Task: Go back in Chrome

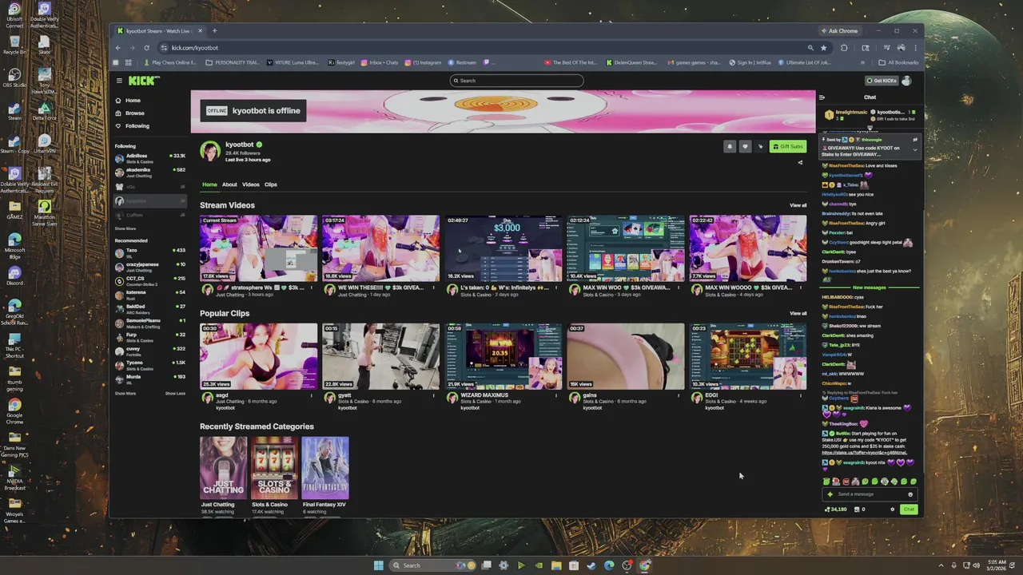Action: [x=117, y=48]
